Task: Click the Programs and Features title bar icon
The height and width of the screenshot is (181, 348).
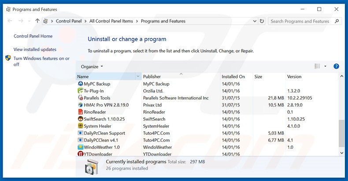Action: [x=8, y=9]
